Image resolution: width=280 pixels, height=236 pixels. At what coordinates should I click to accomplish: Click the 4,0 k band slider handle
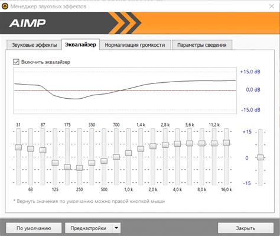coord(177,144)
